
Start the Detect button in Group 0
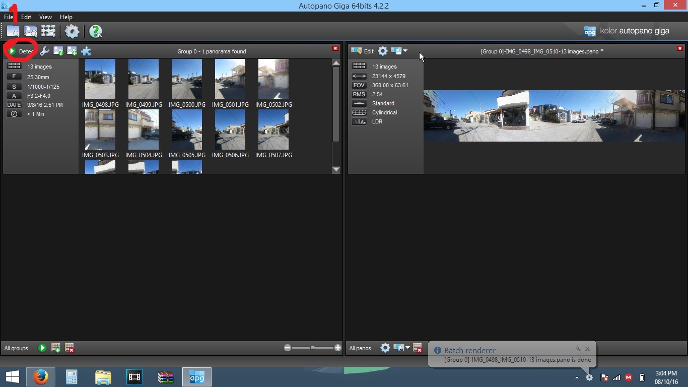pos(21,51)
